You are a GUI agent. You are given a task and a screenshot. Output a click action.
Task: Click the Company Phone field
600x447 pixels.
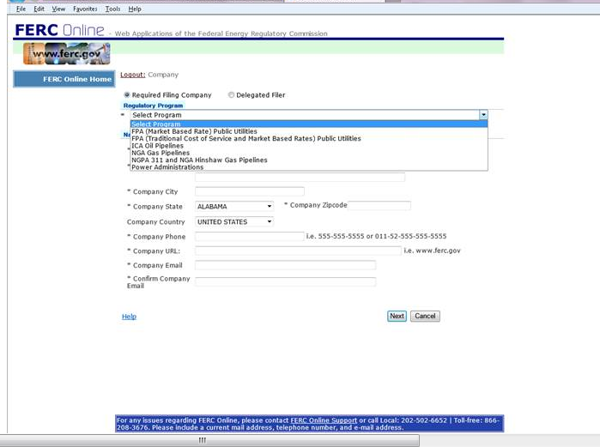coord(250,236)
